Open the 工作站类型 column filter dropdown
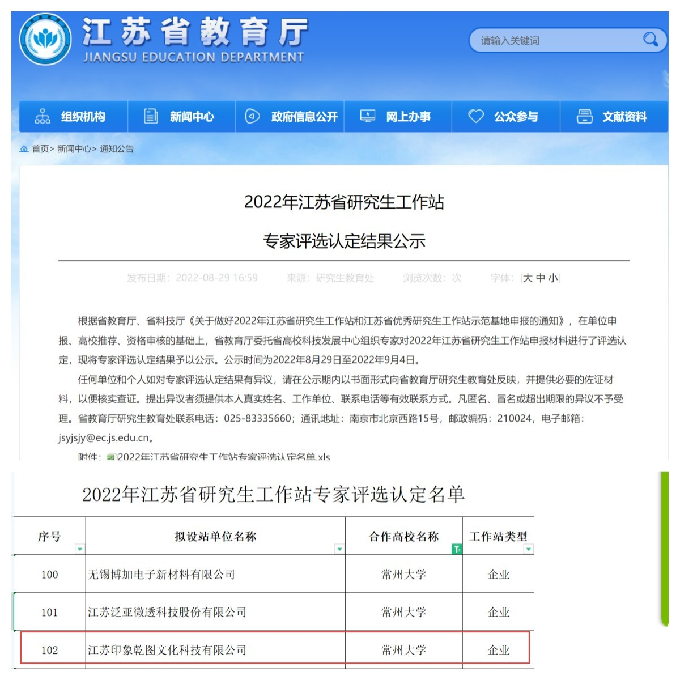Image resolution: width=680 pixels, height=680 pixels. coord(528,549)
